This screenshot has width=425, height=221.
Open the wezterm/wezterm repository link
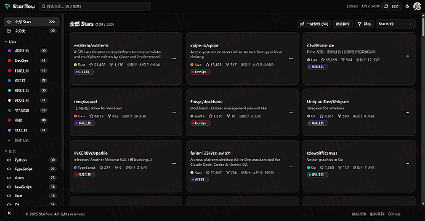[x=91, y=45]
